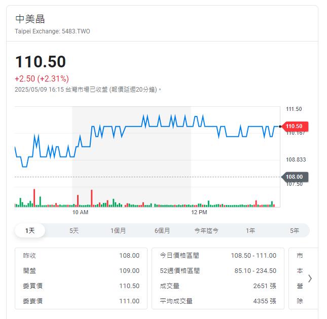Click the +2.50 (+2.31%) change text

click(42, 78)
